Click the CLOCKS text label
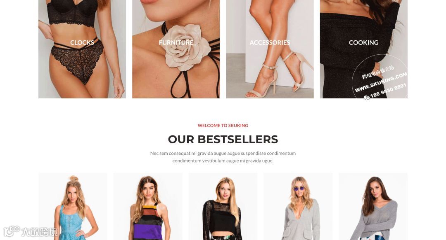 (82, 42)
